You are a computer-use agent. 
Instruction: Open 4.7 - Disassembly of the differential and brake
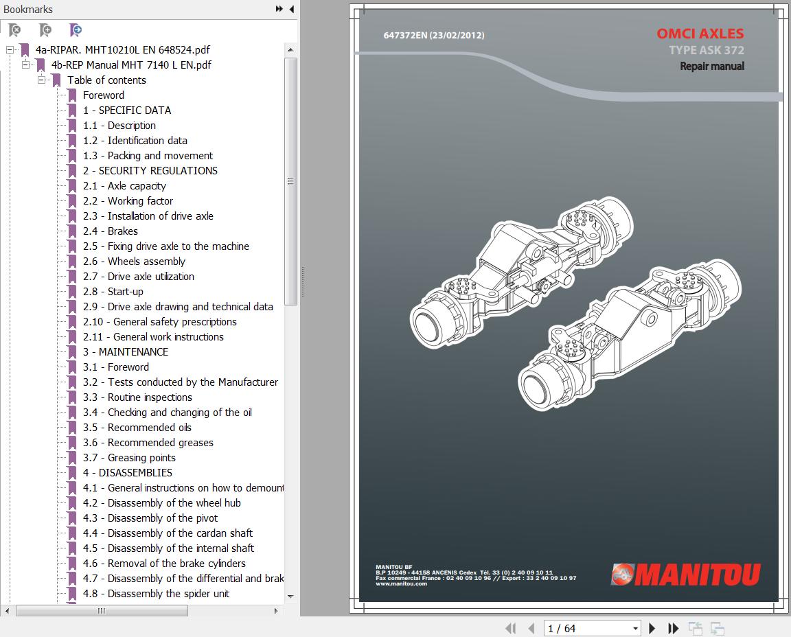(183, 579)
